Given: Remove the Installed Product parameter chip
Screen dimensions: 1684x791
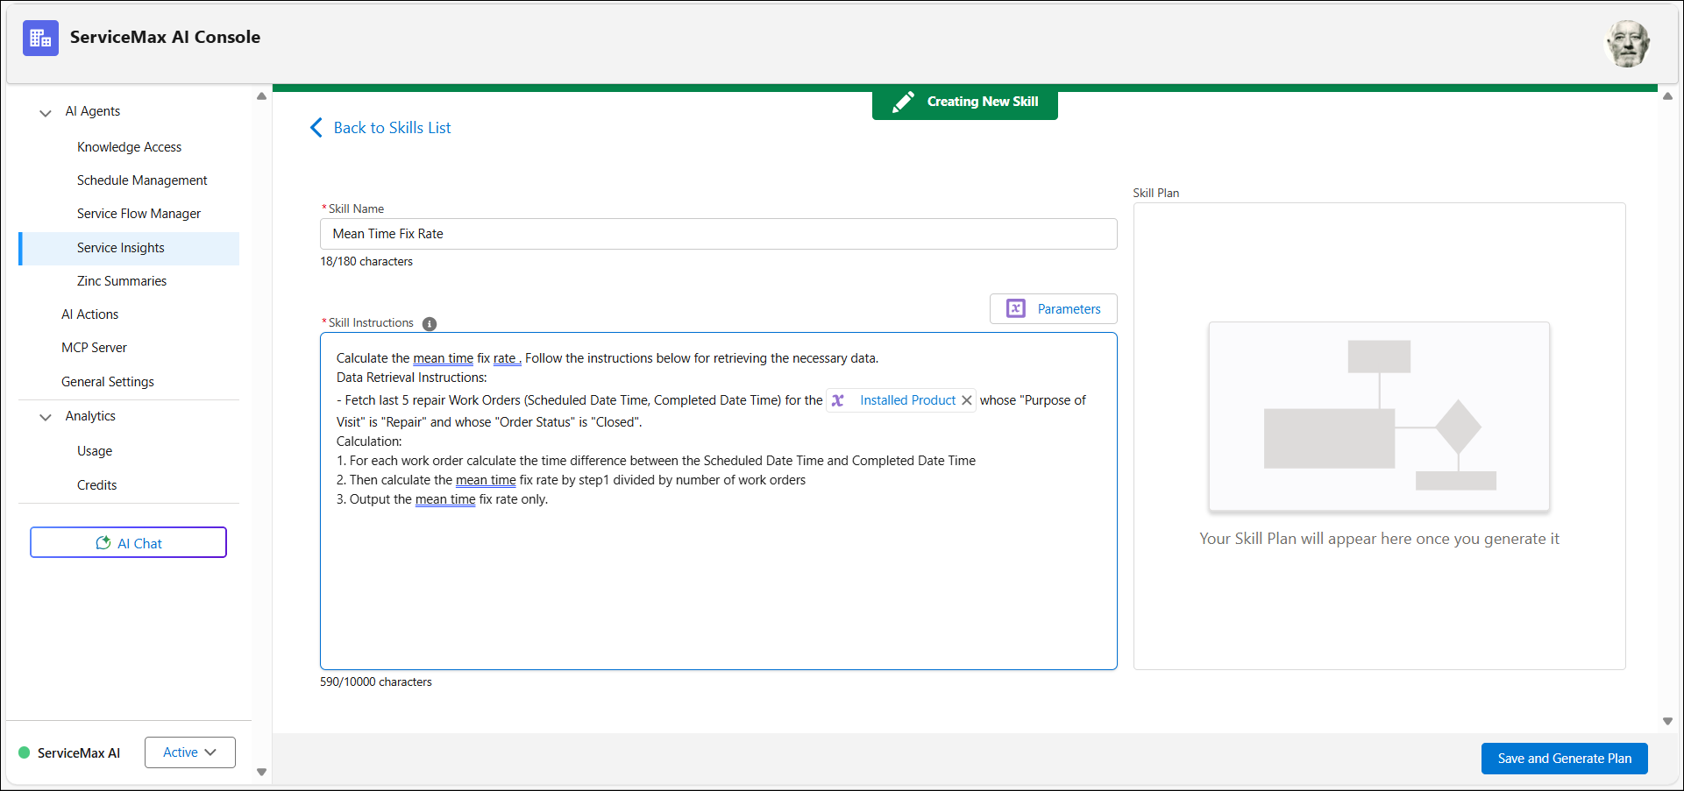Looking at the screenshot, I should (x=966, y=400).
